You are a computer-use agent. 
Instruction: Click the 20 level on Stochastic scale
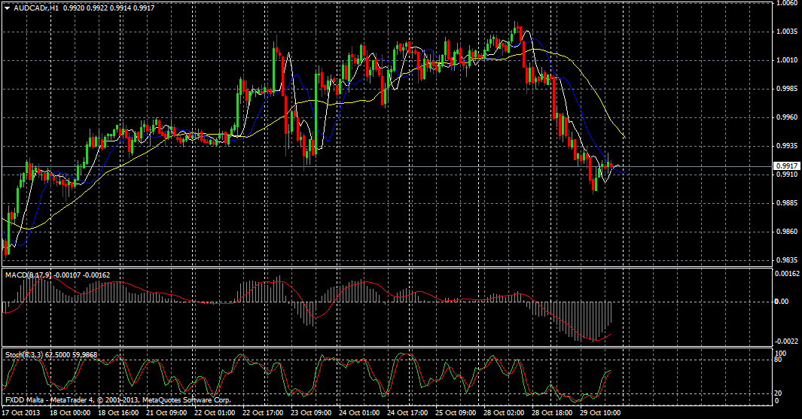pyautogui.click(x=779, y=393)
